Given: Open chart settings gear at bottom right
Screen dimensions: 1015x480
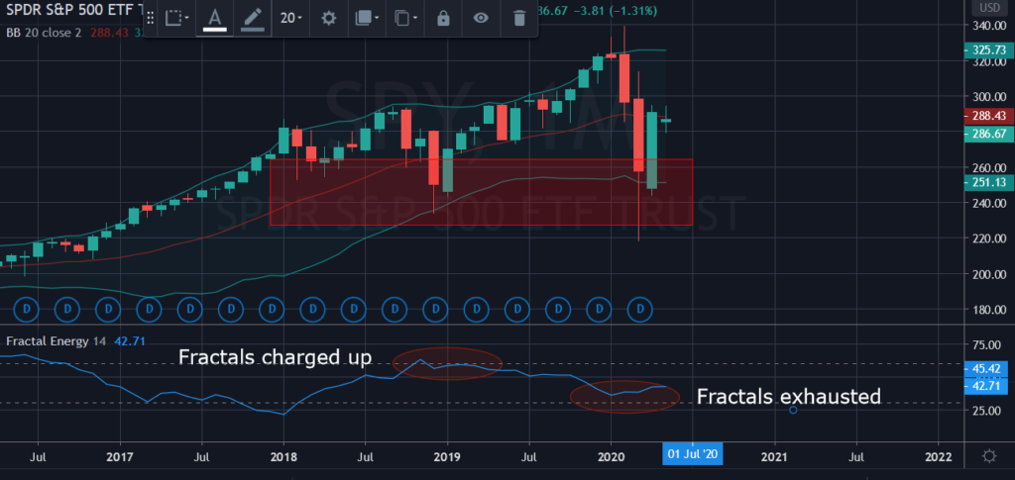Looking at the screenshot, I should pos(989,456).
